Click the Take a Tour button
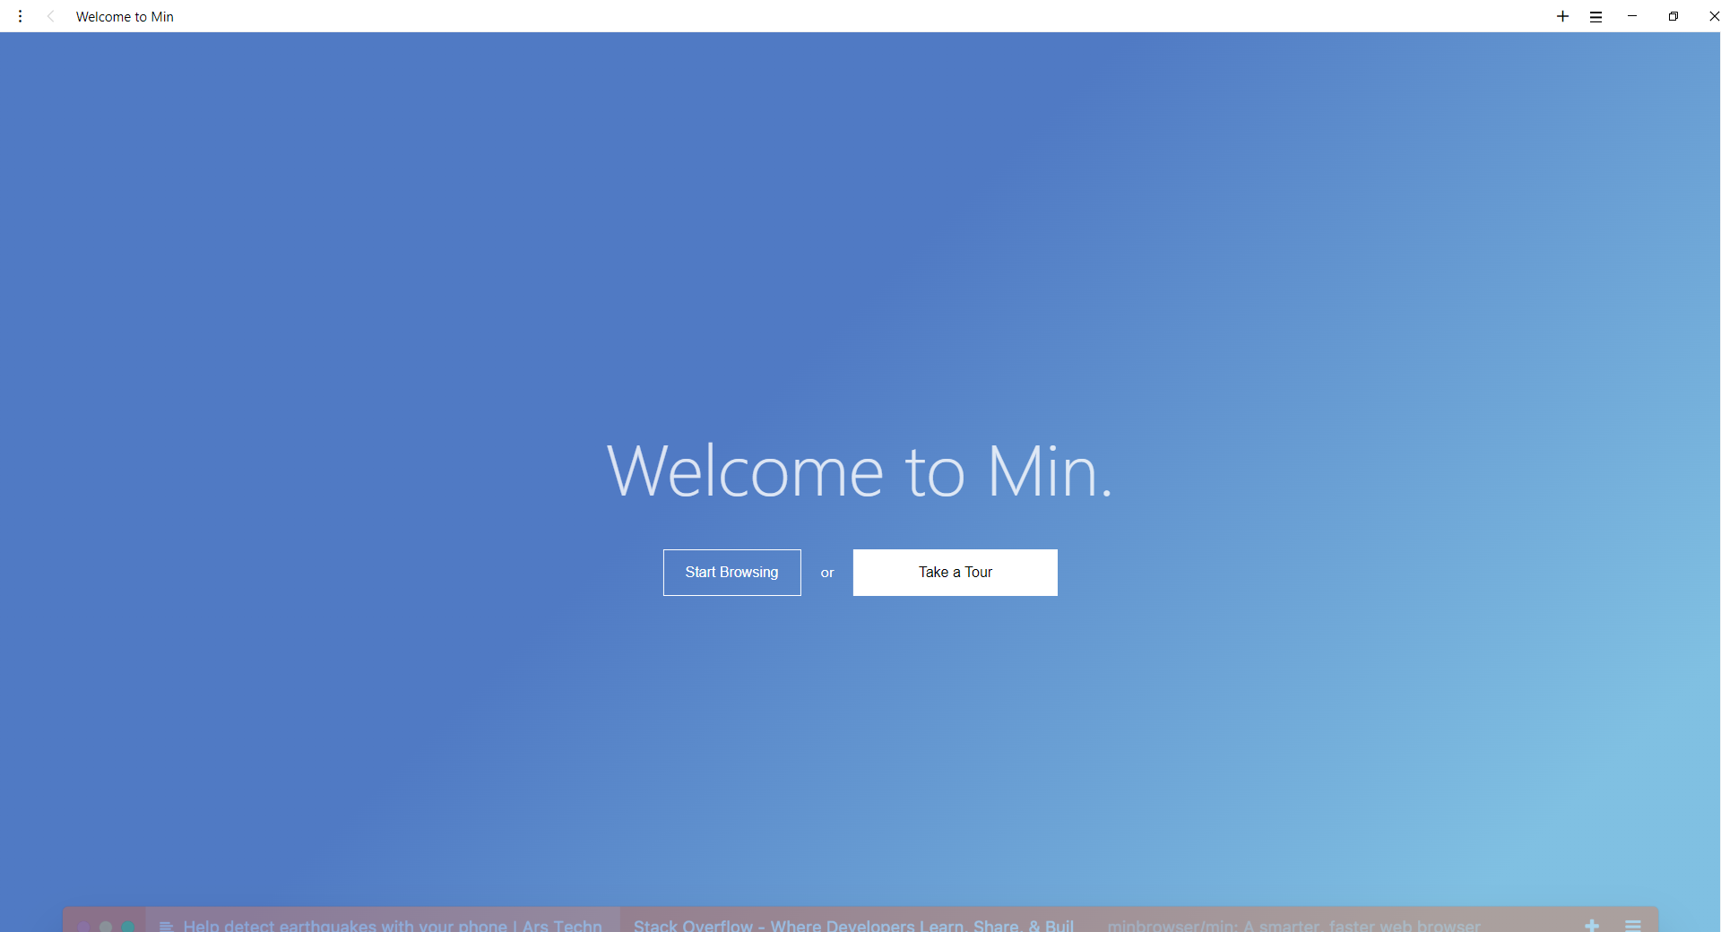 click(x=955, y=572)
